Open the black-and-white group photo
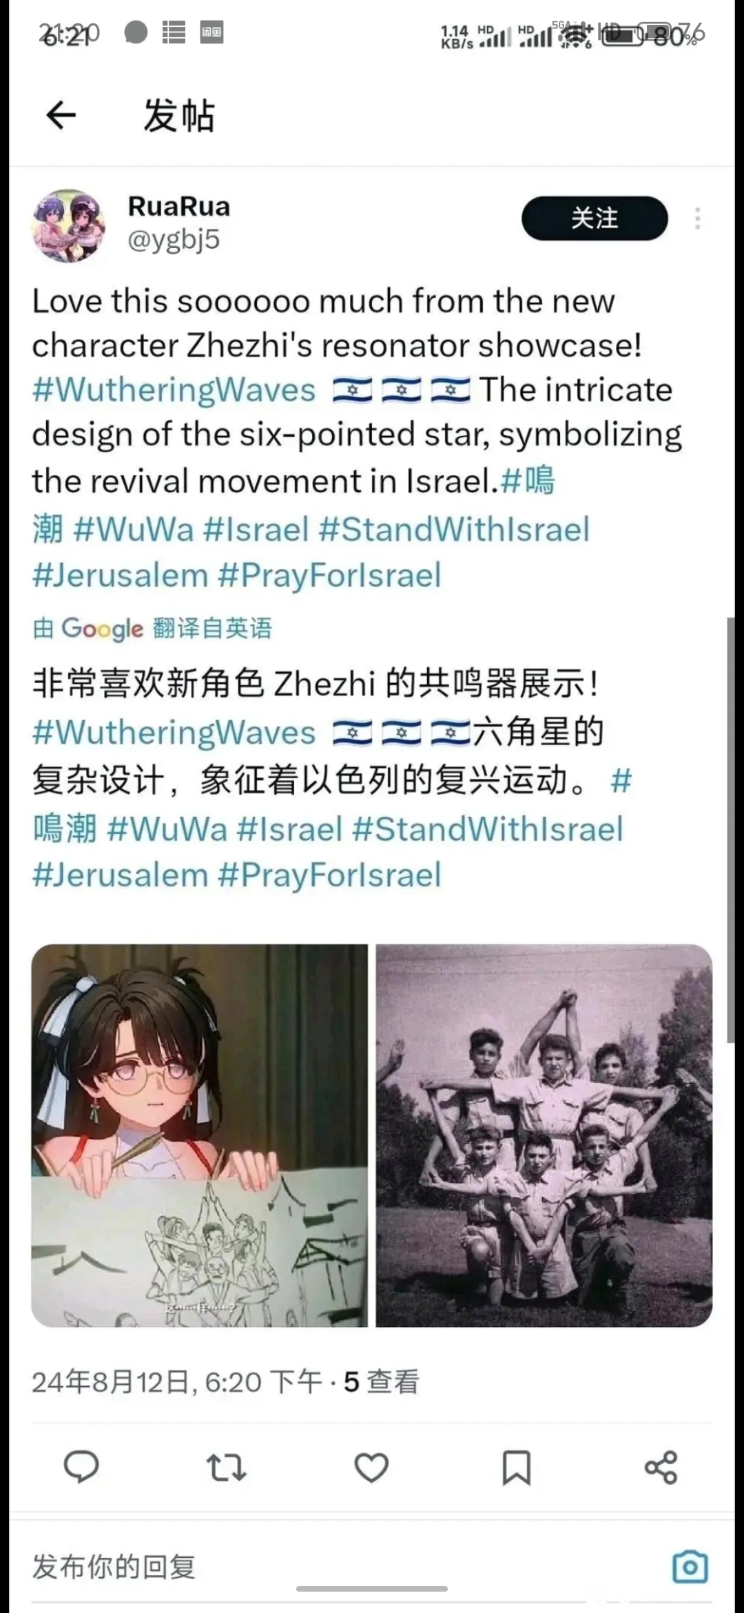This screenshot has height=1613, width=744. [544, 1135]
